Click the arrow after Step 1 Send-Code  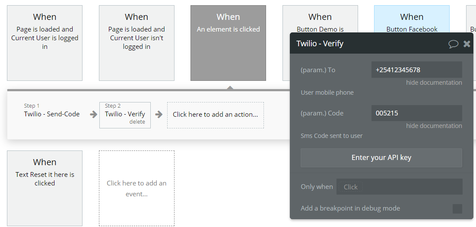tap(93, 115)
